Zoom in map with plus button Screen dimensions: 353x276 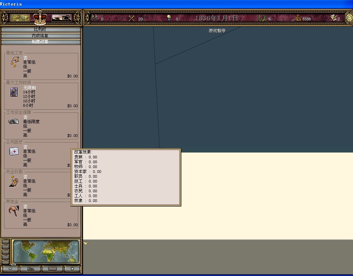tap(72, 269)
